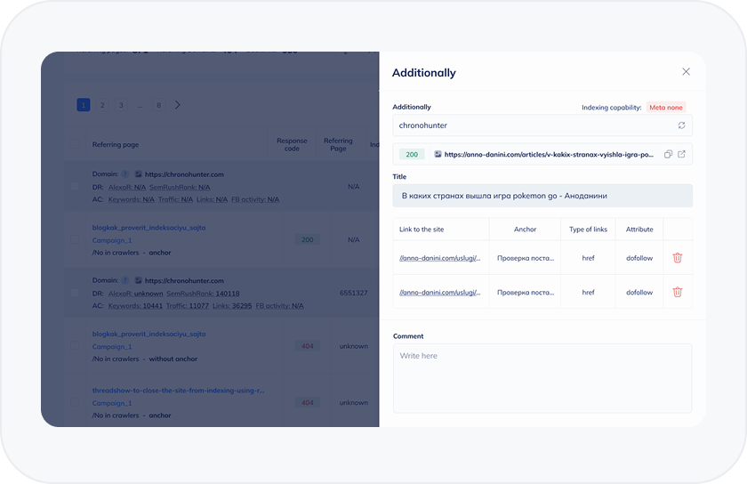Open the Traffic: N/A link
Screen dimensions: 747x484
pos(175,199)
